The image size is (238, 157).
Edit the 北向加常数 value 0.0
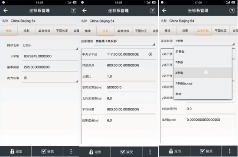pyautogui.click(x=131, y=99)
